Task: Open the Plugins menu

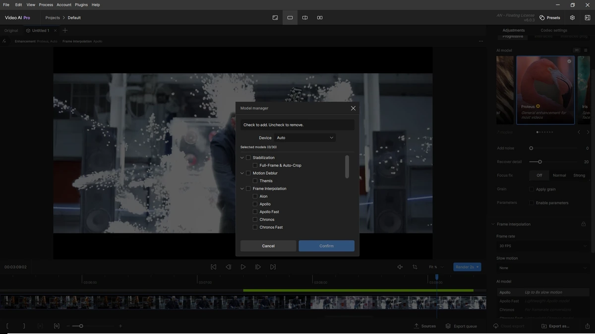Action: click(x=81, y=4)
